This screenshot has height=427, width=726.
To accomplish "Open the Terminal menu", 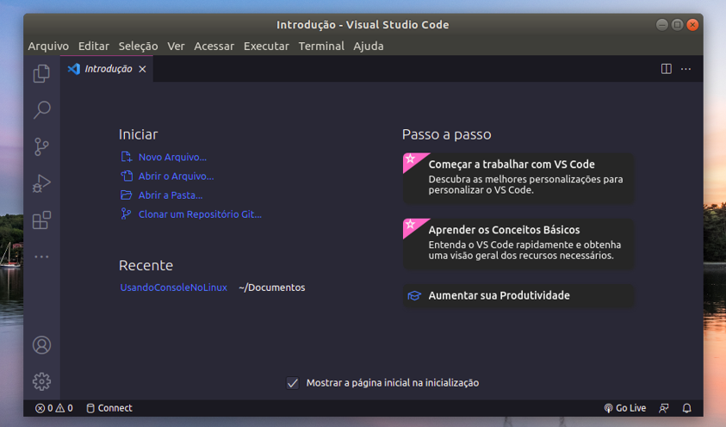I will point(321,46).
